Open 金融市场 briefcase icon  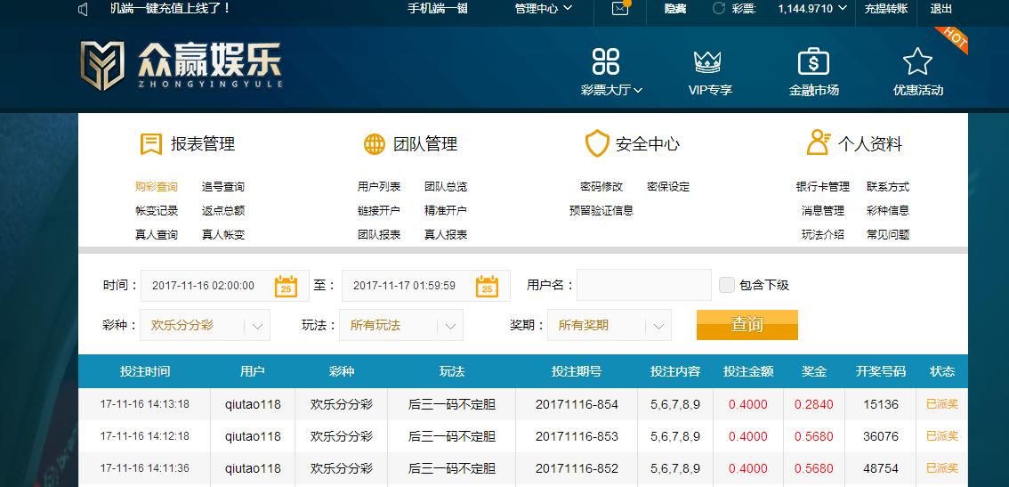pos(813,61)
